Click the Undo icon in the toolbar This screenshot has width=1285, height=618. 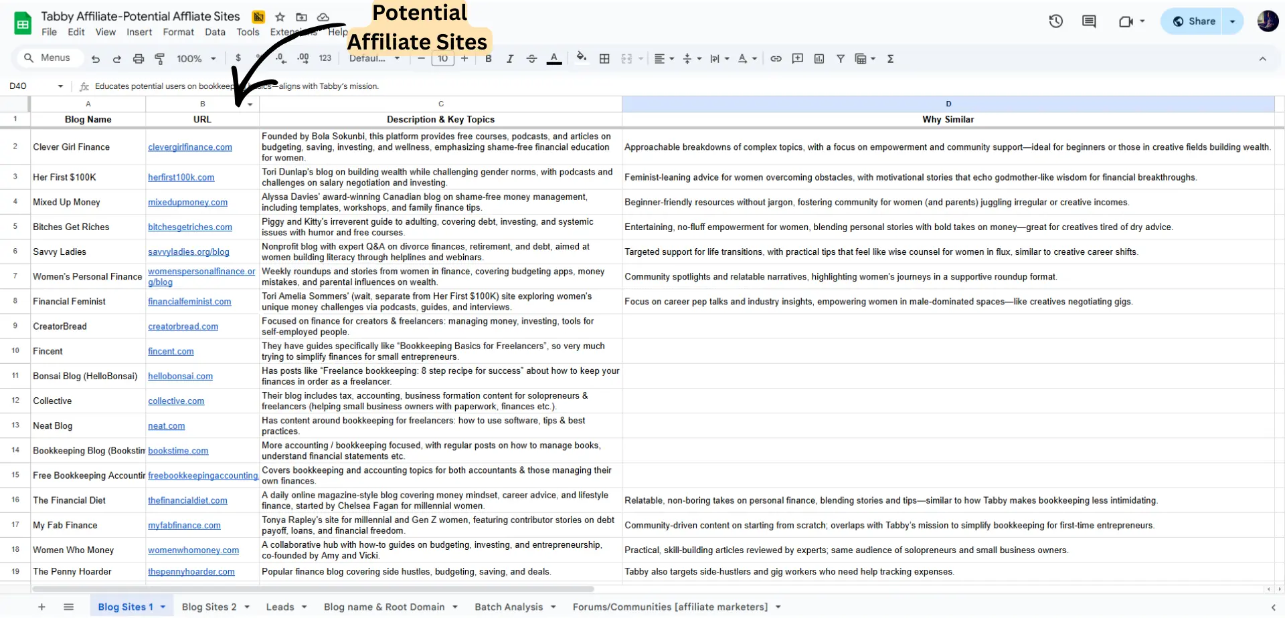pos(95,59)
